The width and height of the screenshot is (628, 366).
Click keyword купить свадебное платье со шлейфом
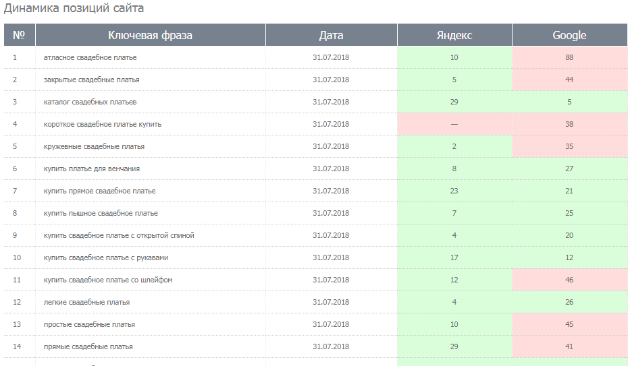pyautogui.click(x=108, y=280)
